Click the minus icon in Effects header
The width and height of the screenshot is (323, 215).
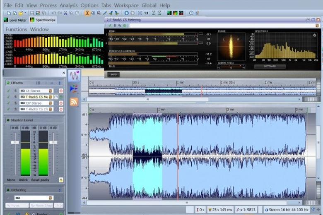(x=52, y=83)
